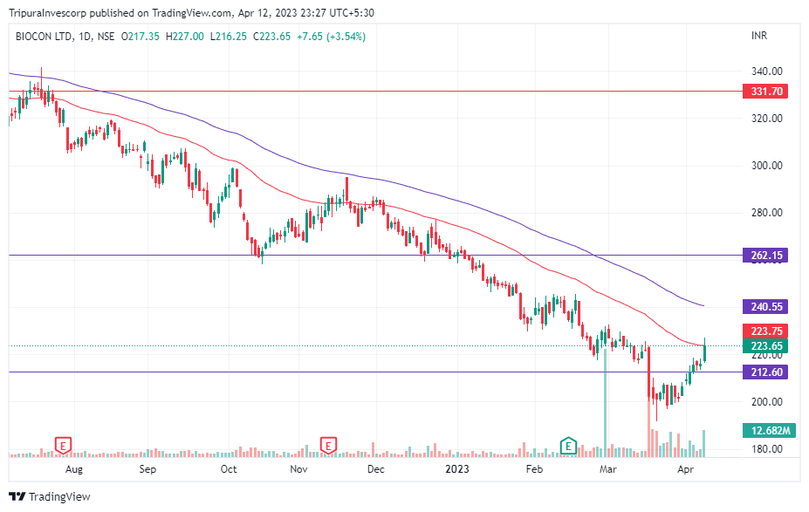809x512 pixels.
Task: Click the 280.00 price axis tick
Action: coord(767,213)
